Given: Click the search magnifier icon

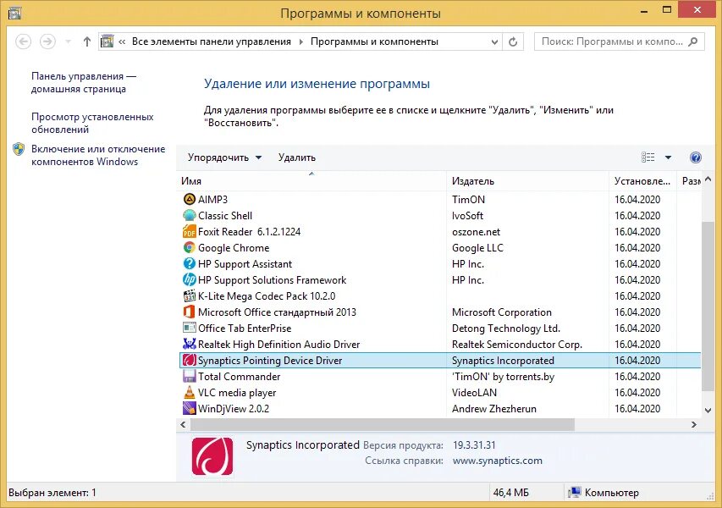Looking at the screenshot, I should click(693, 42).
